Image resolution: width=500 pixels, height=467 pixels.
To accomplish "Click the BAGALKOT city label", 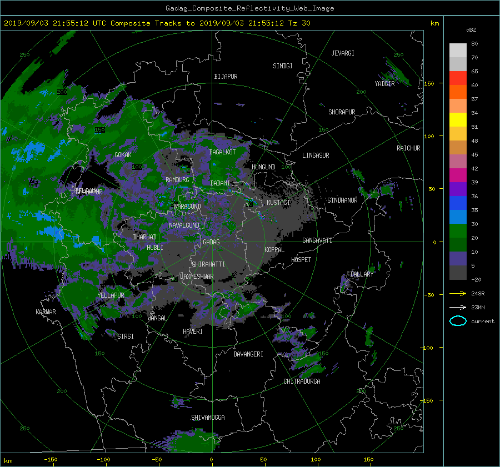I will (x=222, y=152).
